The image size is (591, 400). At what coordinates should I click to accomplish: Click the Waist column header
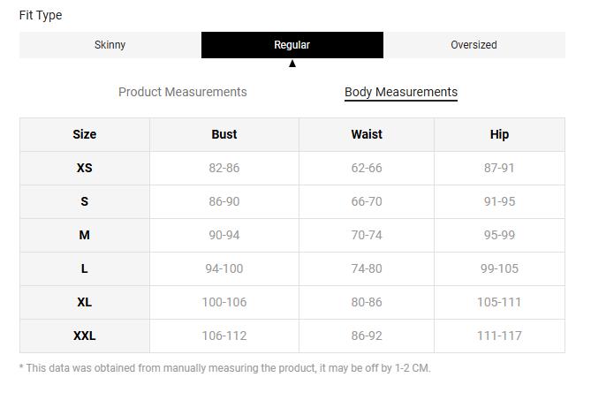367,134
